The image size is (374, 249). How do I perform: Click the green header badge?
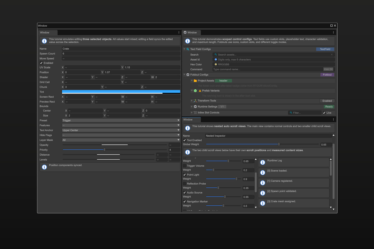tap(223, 81)
